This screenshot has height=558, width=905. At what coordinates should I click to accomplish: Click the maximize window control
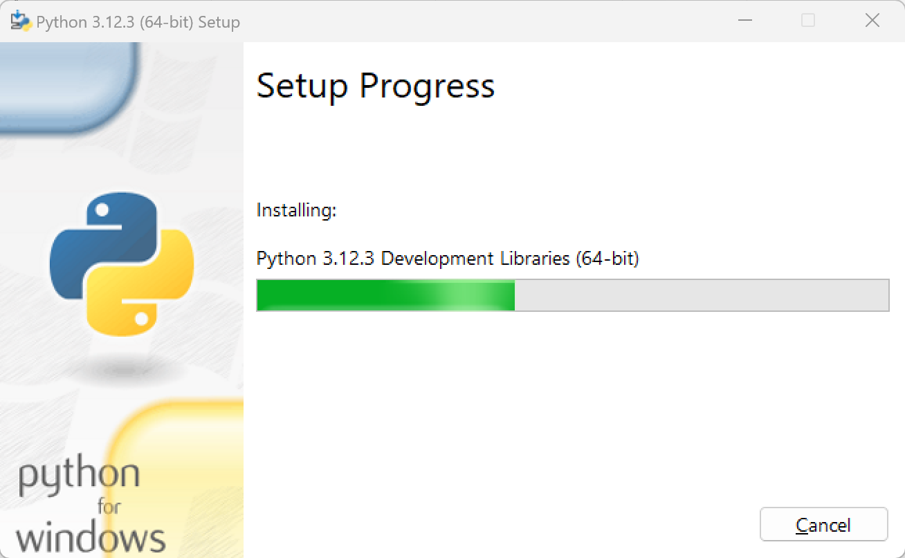[808, 21]
